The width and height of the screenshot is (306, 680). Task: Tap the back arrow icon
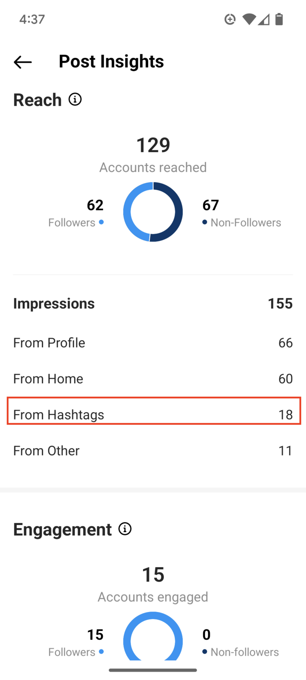pos(23,62)
